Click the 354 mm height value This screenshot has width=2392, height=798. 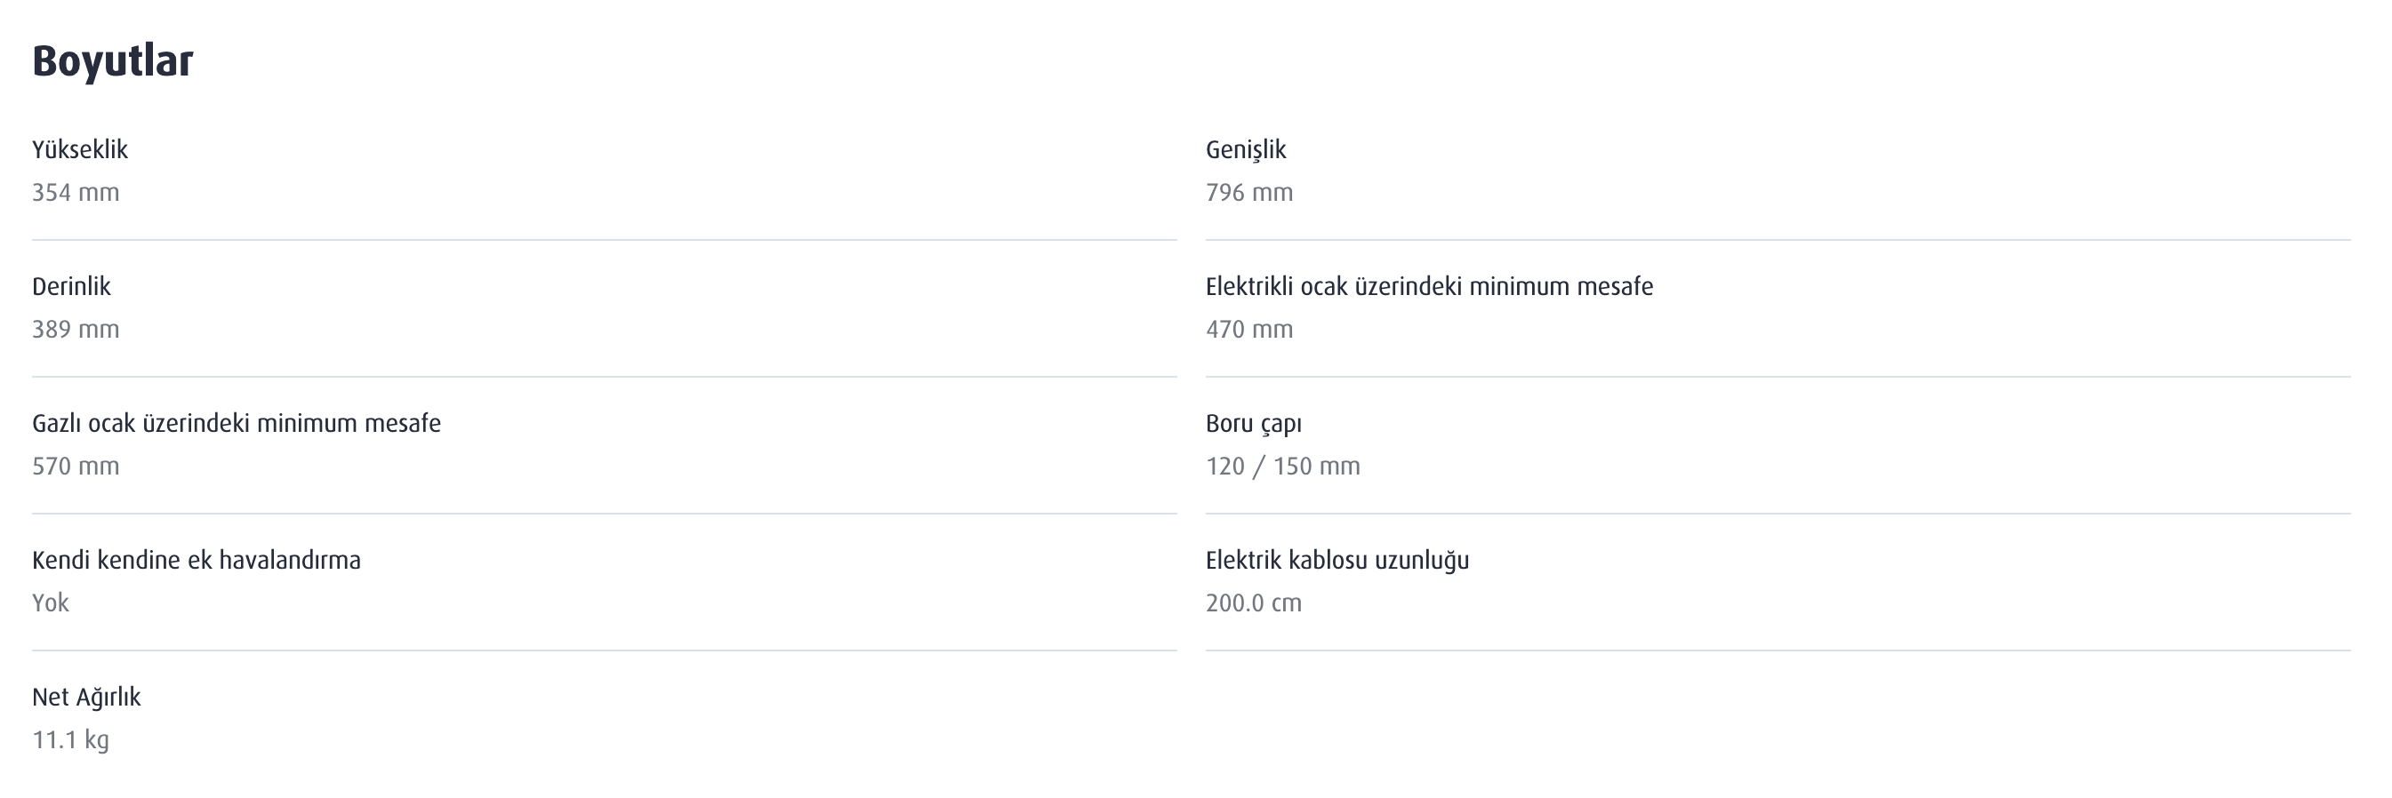pos(76,192)
